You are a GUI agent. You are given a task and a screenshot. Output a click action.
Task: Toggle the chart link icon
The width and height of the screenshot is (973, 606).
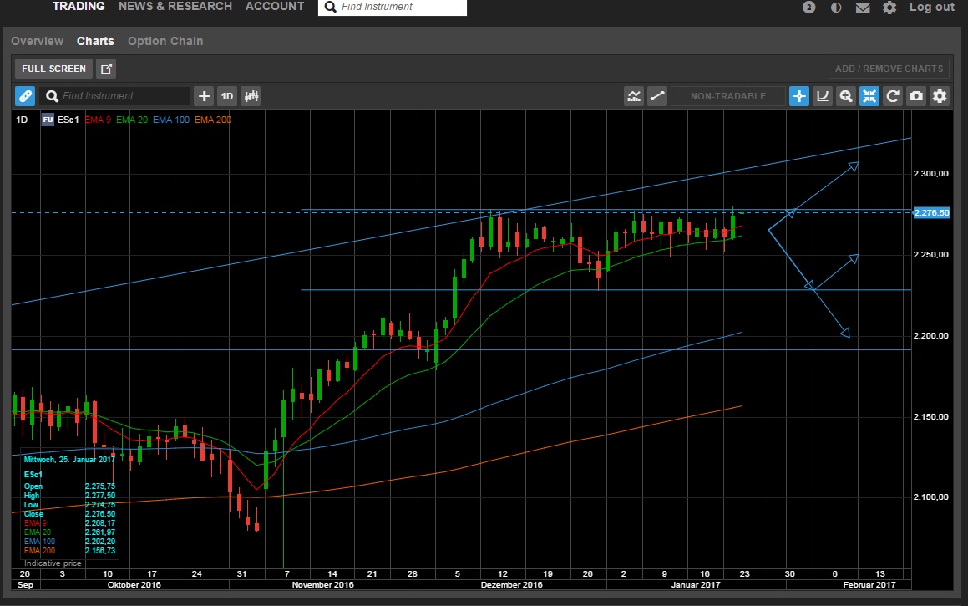coord(25,96)
